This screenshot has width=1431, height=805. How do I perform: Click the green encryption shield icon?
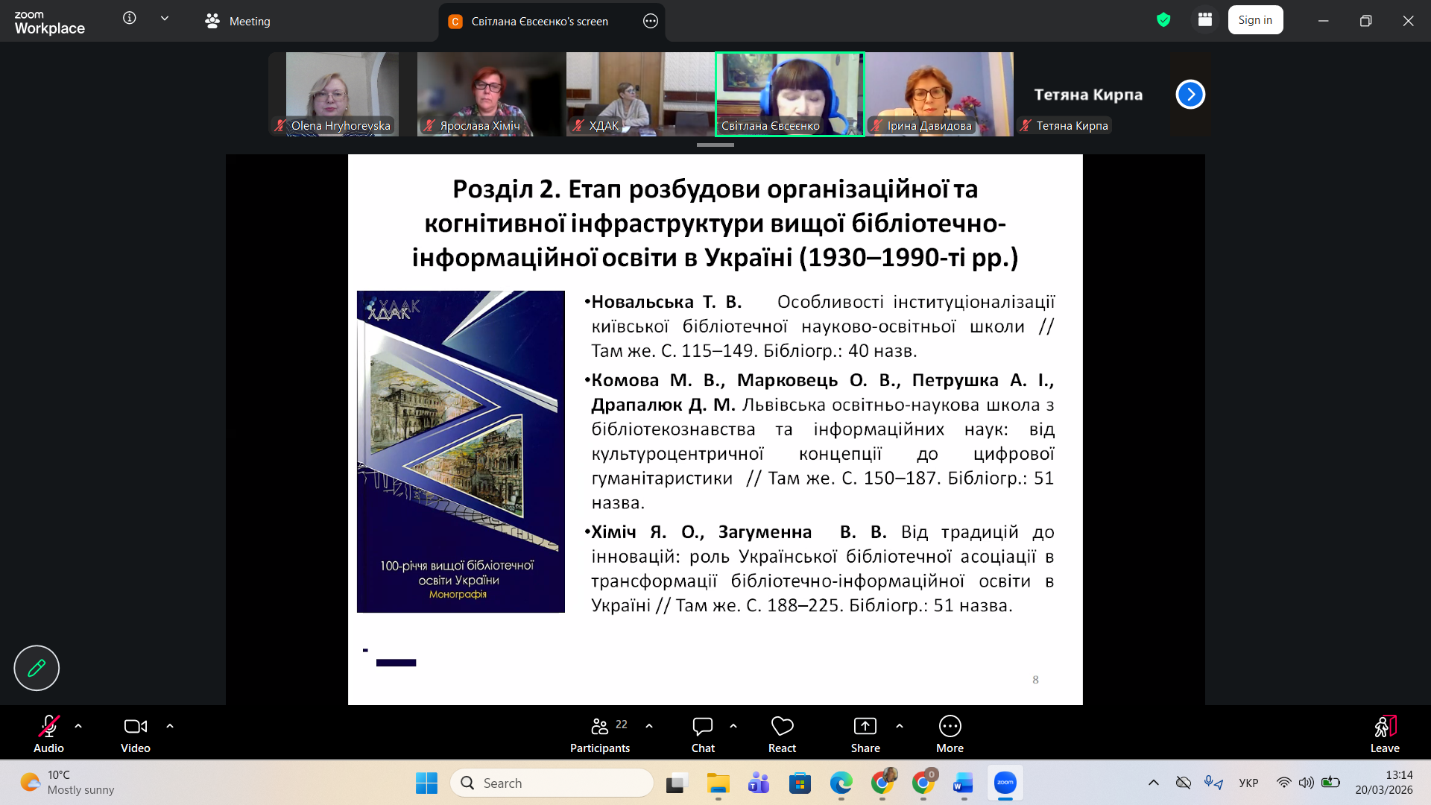1163,20
